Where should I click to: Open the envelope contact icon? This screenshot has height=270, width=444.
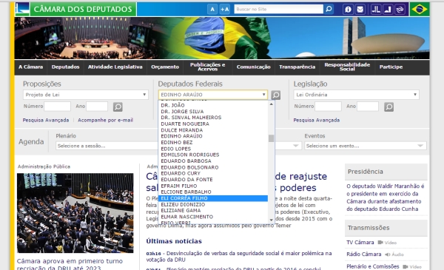[x=360, y=10]
